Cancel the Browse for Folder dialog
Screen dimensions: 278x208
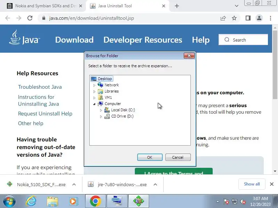point(178,157)
